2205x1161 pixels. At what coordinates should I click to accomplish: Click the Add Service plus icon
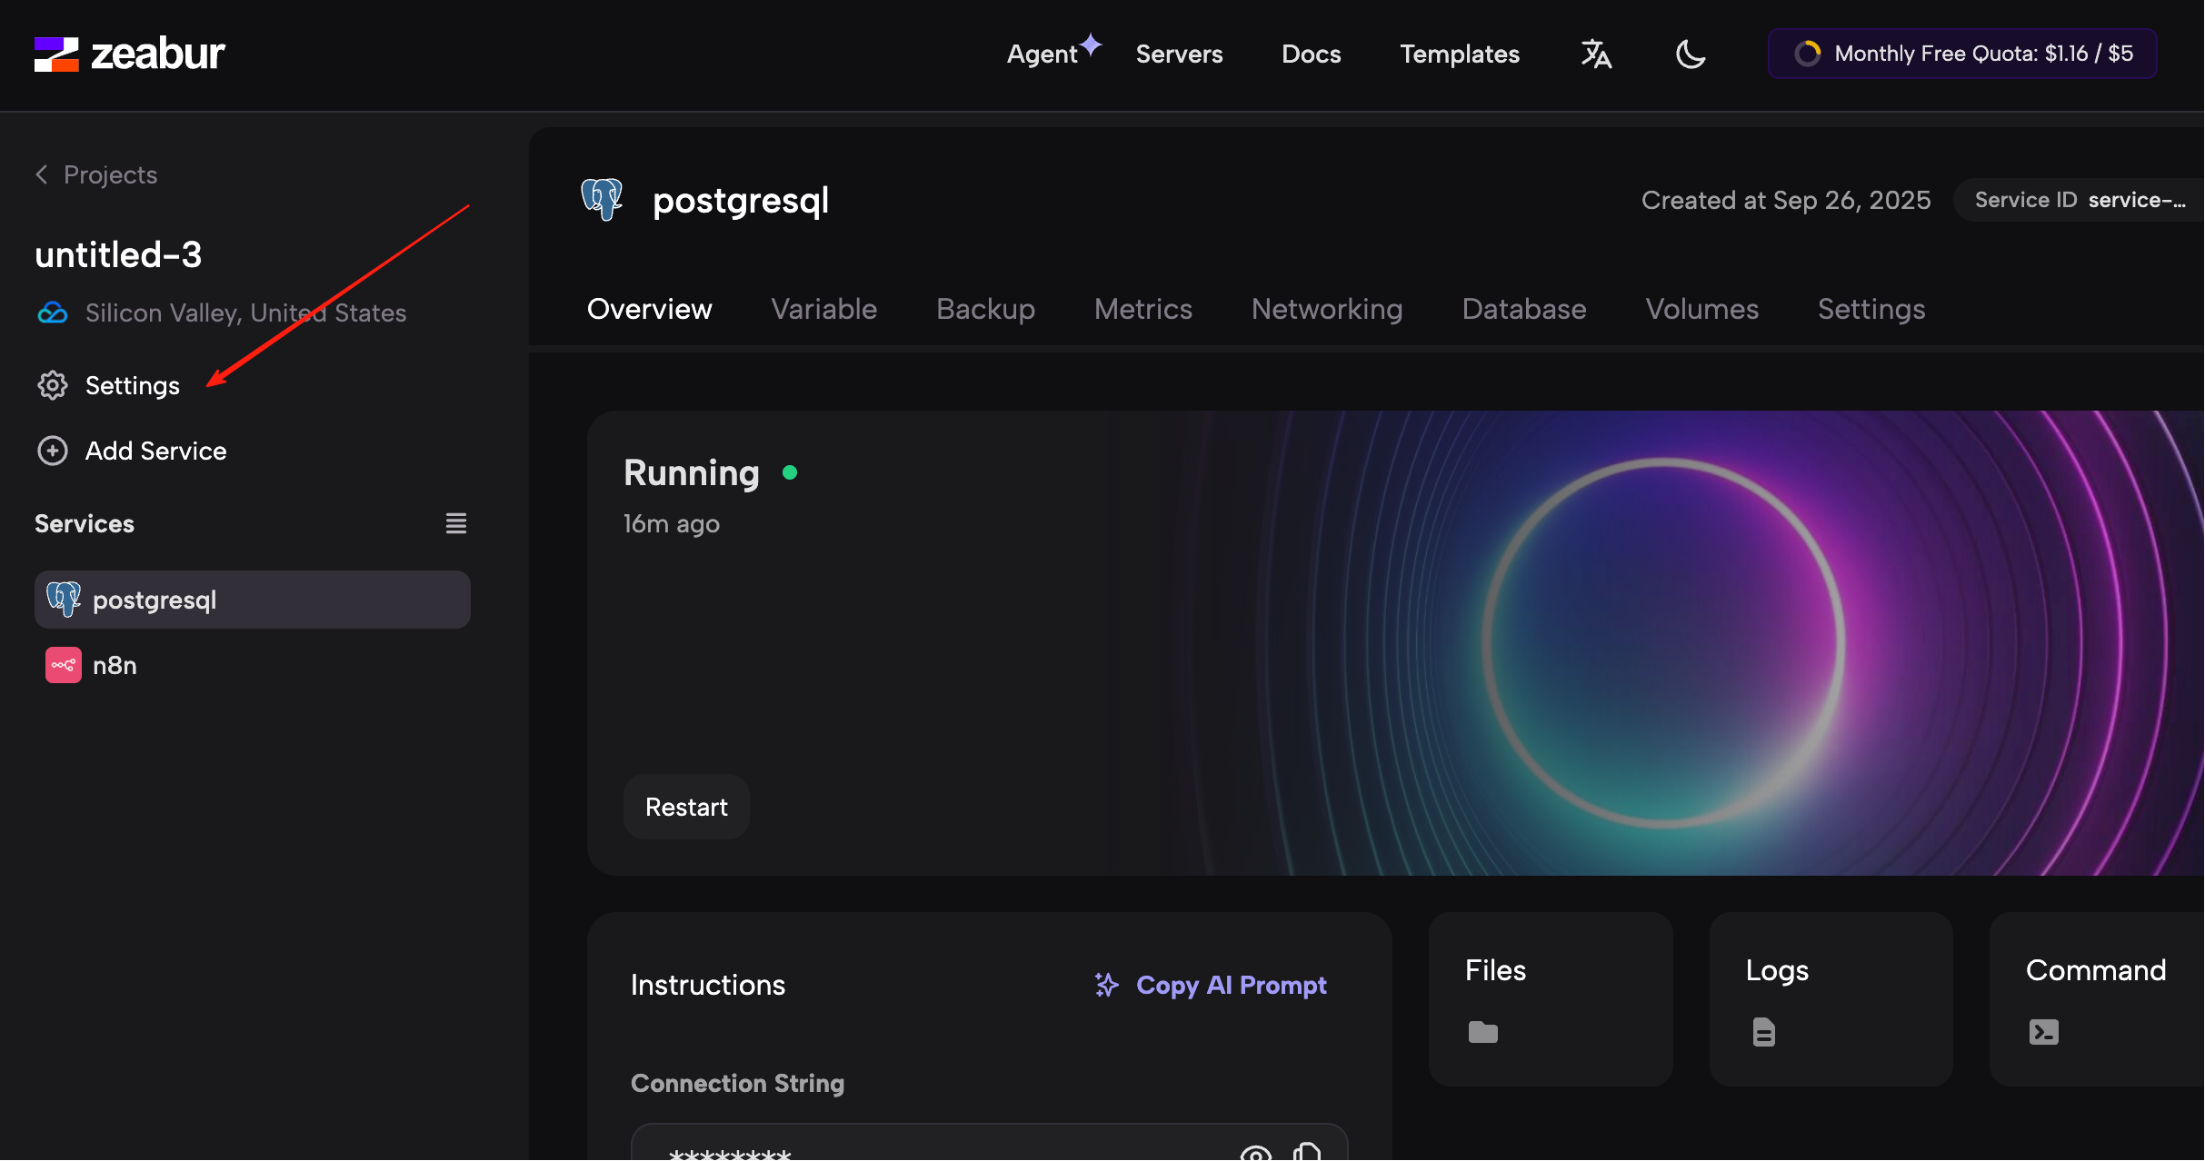point(53,451)
